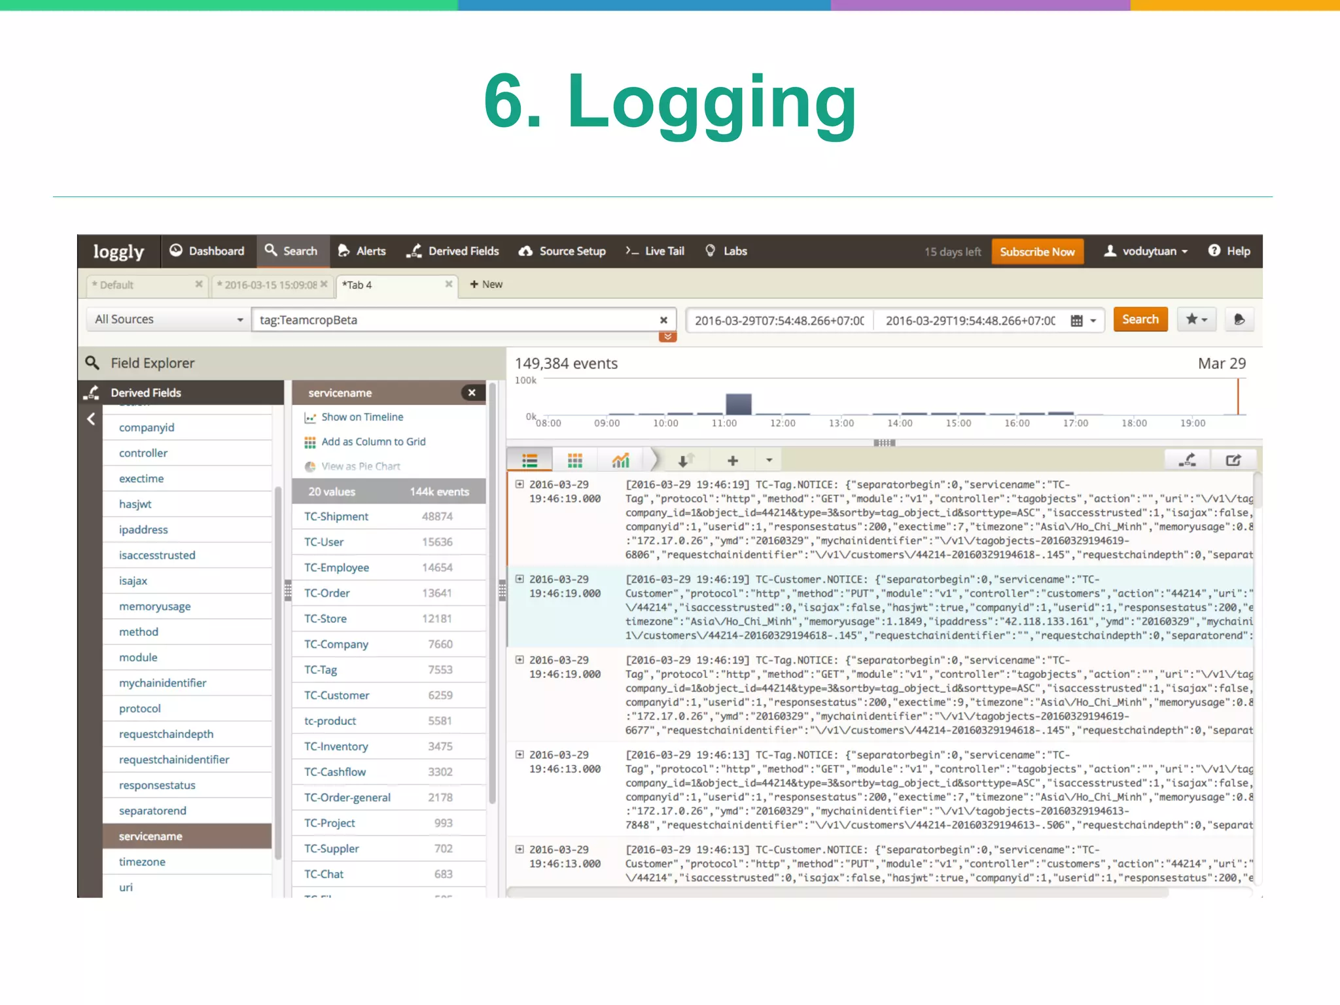Select the companyid field
1340x1005 pixels.
click(x=187, y=428)
